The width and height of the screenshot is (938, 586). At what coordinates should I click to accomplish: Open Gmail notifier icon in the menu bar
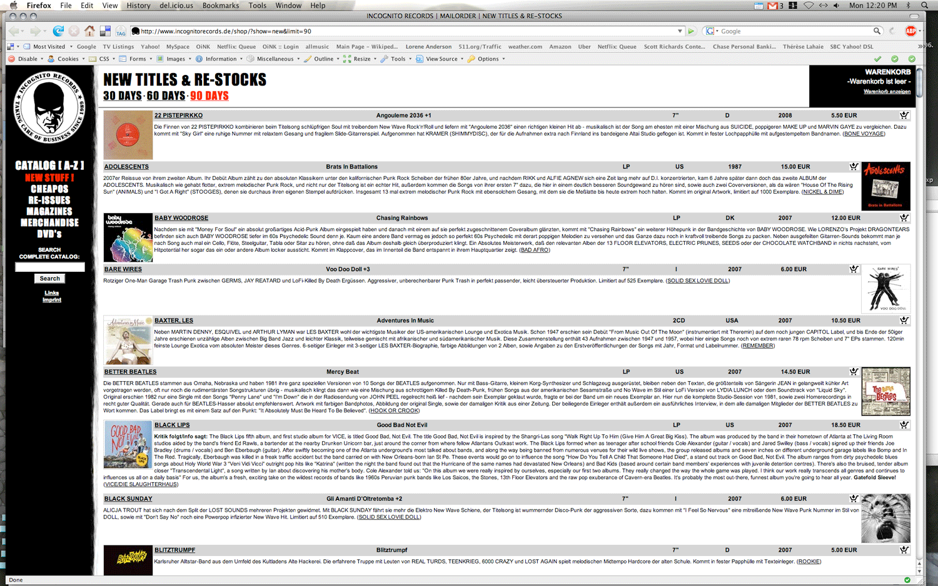click(x=772, y=6)
